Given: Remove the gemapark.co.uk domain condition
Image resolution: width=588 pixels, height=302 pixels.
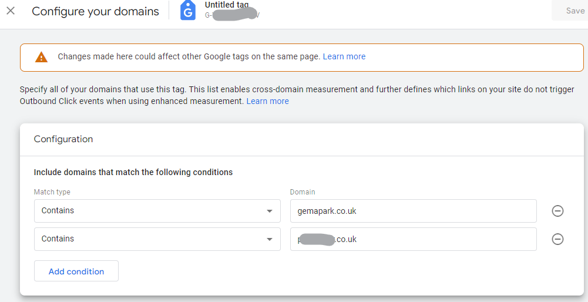Looking at the screenshot, I should coord(557,211).
